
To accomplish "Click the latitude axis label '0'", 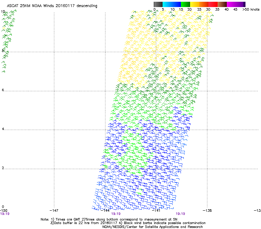I will [x=3, y=207].
